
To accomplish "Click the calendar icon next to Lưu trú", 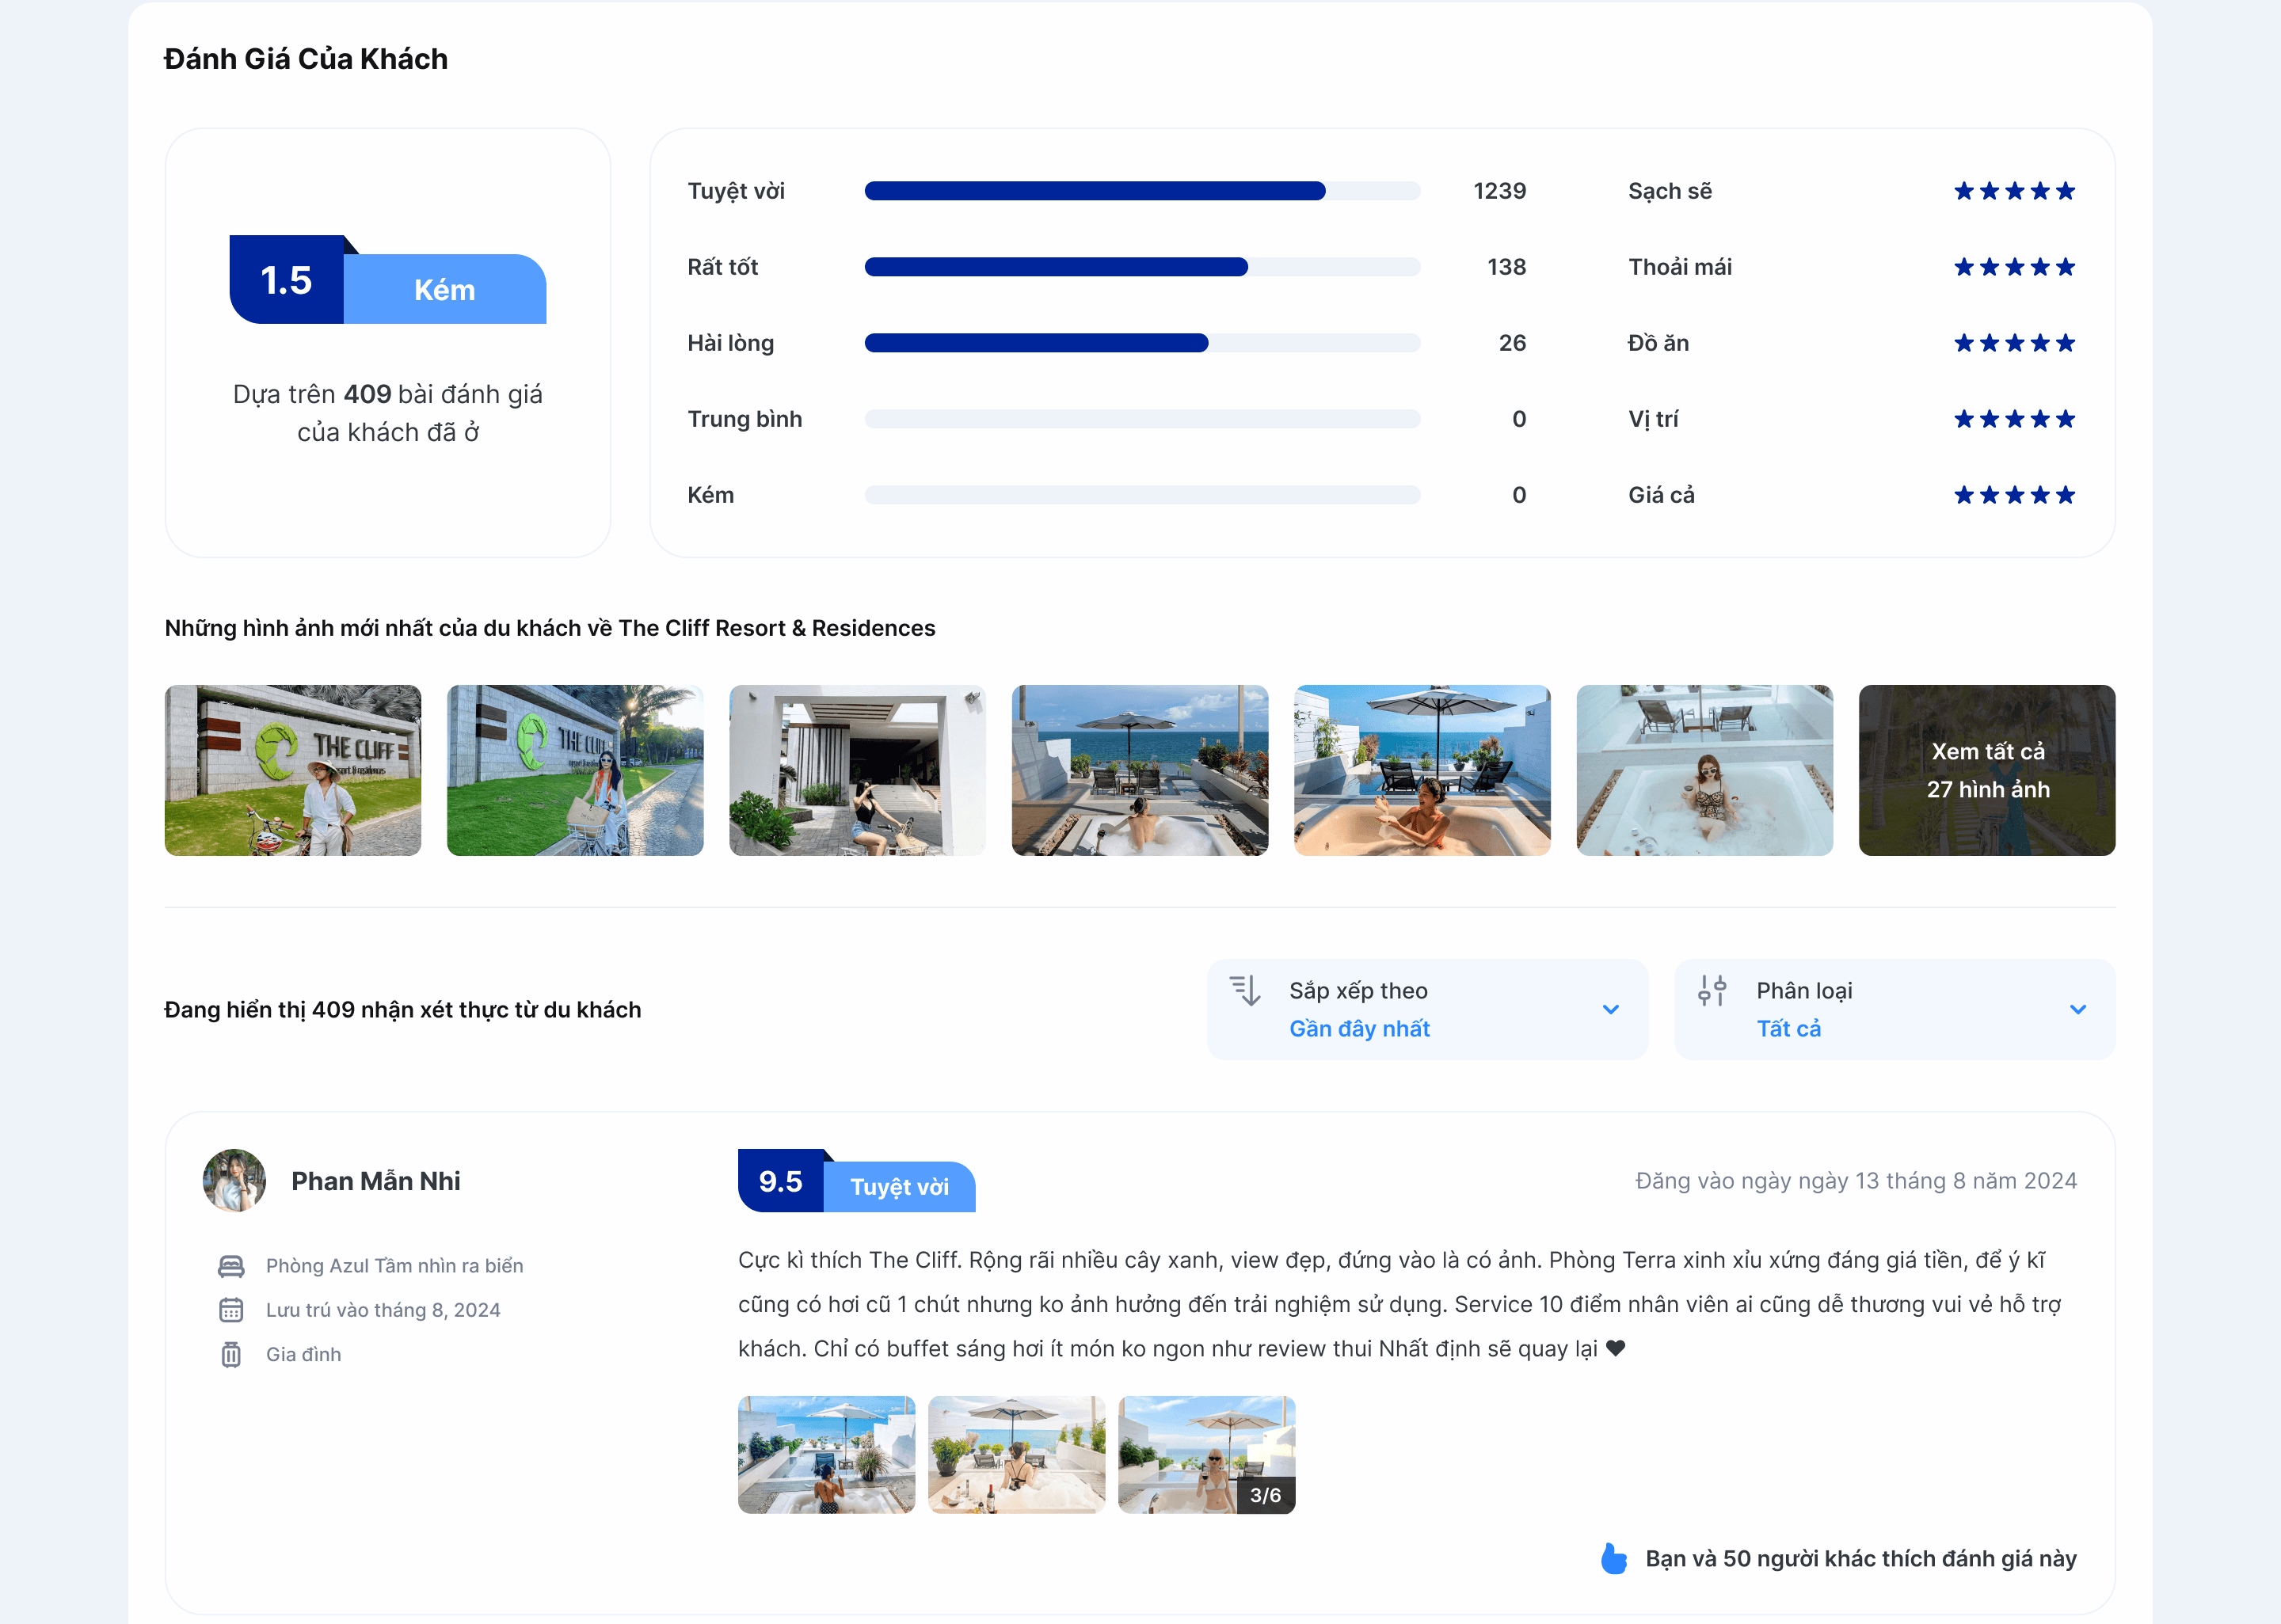I will click(x=231, y=1310).
